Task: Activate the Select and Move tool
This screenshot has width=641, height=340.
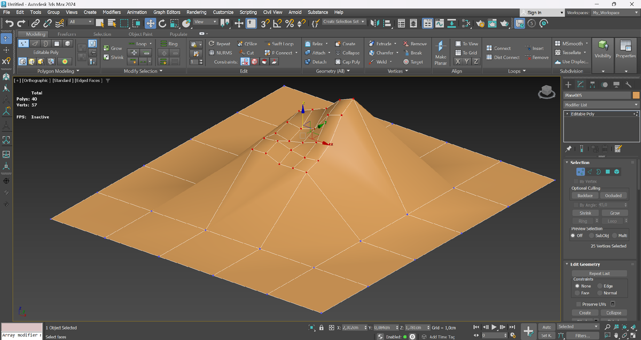Action: tap(150, 23)
